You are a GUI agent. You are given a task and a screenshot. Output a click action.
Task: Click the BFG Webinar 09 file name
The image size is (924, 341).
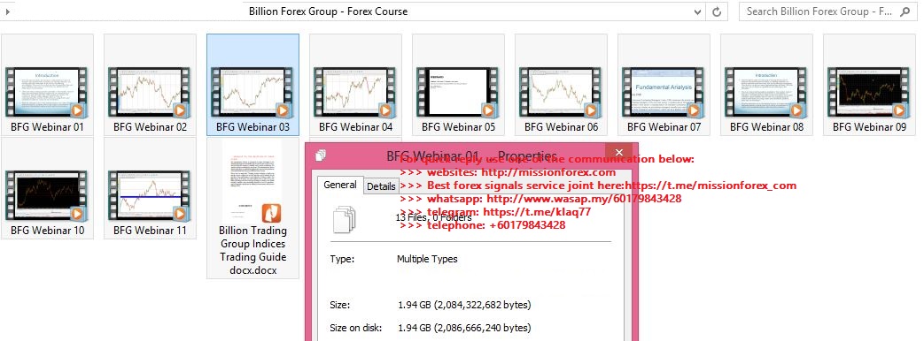pyautogui.click(x=869, y=127)
